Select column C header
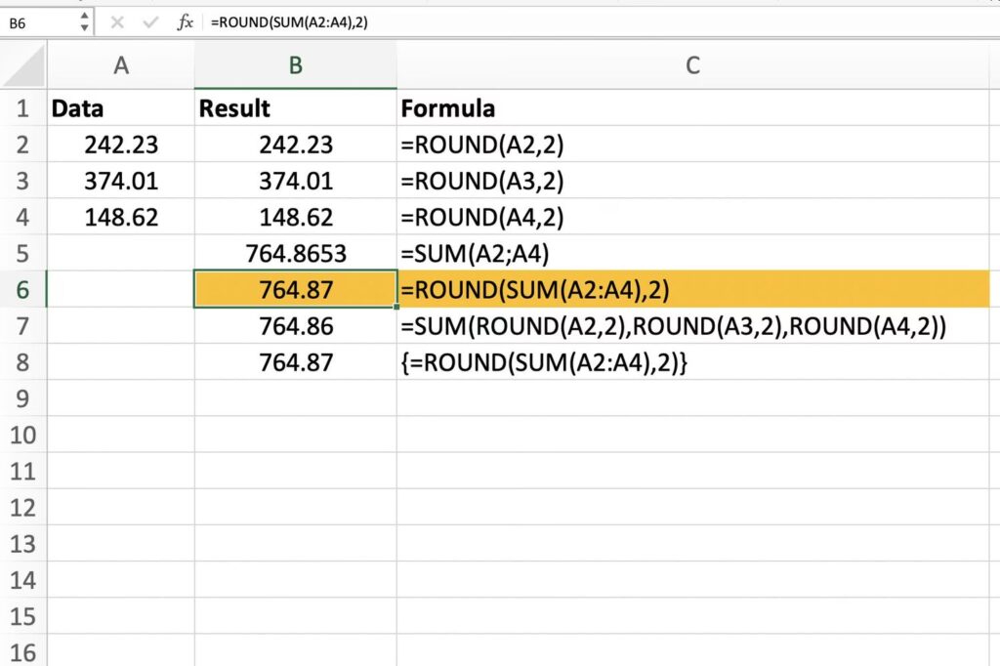Screen dimensions: 1000x666 [x=692, y=65]
